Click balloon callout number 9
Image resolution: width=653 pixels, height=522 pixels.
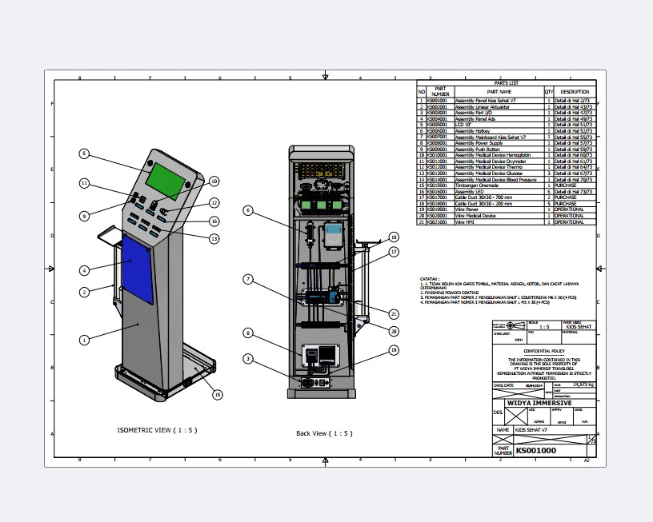84,216
